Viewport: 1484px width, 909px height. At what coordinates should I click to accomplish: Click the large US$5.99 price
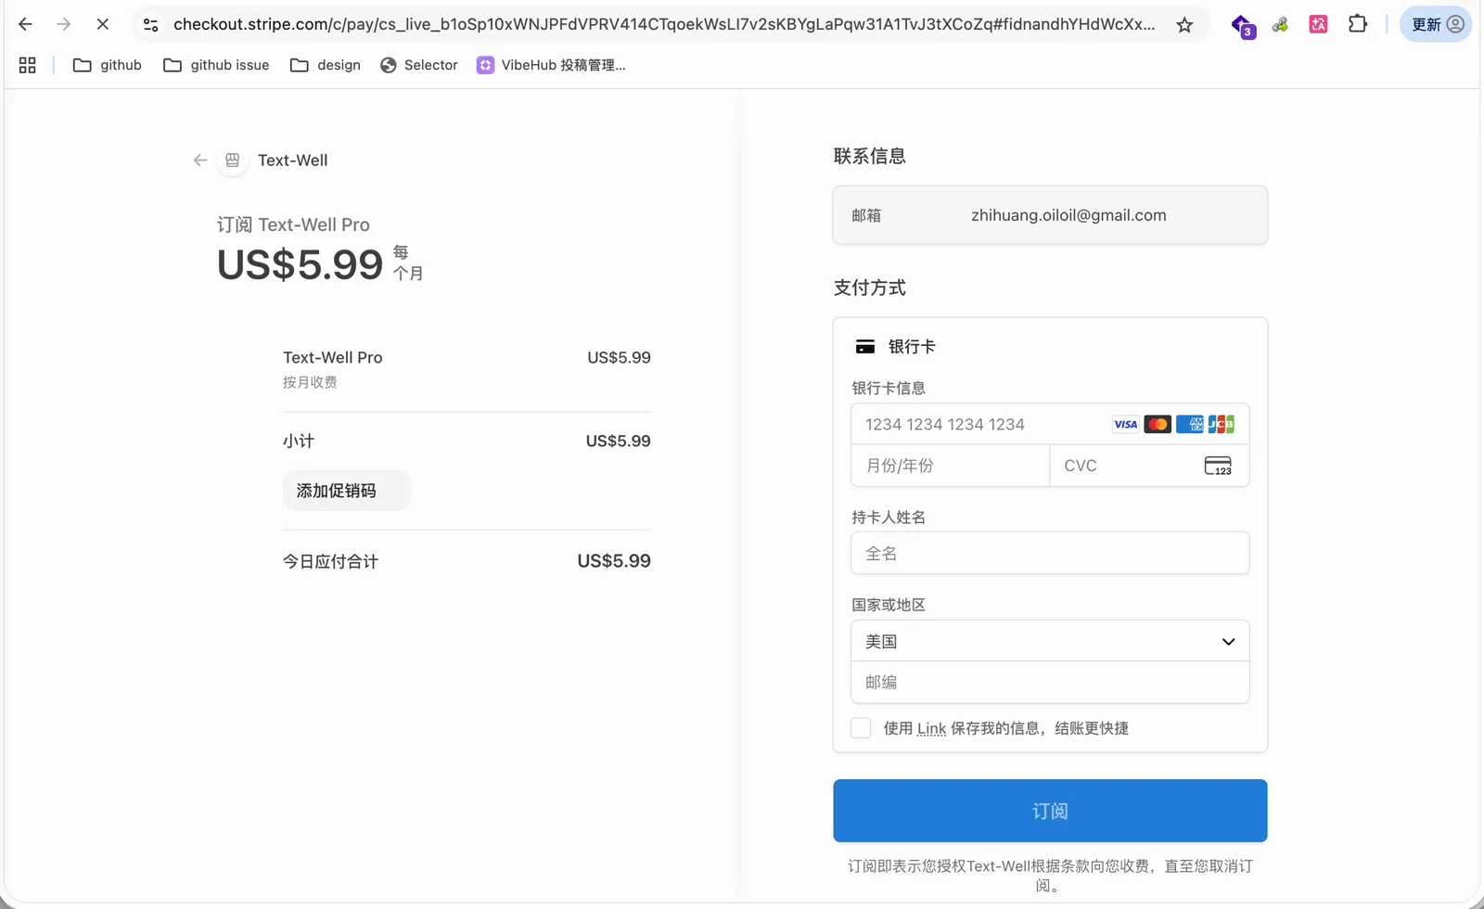[300, 265]
